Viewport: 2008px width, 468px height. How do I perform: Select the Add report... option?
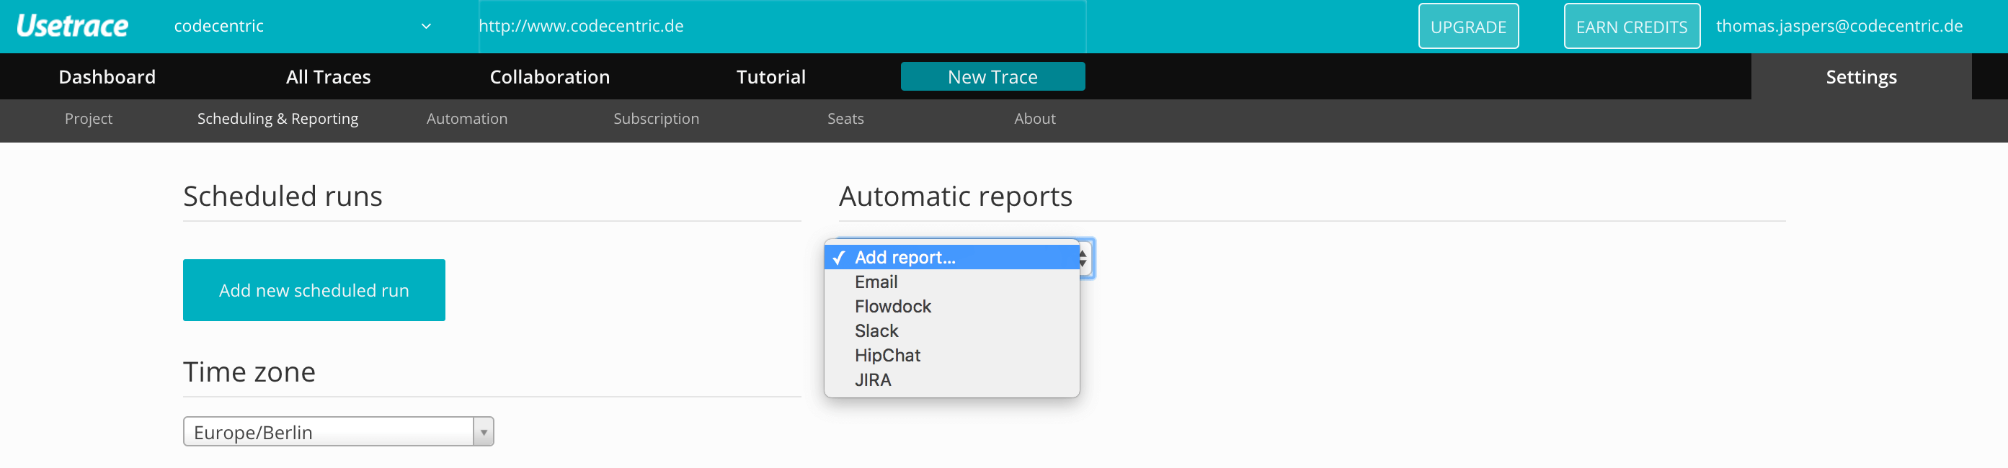952,257
